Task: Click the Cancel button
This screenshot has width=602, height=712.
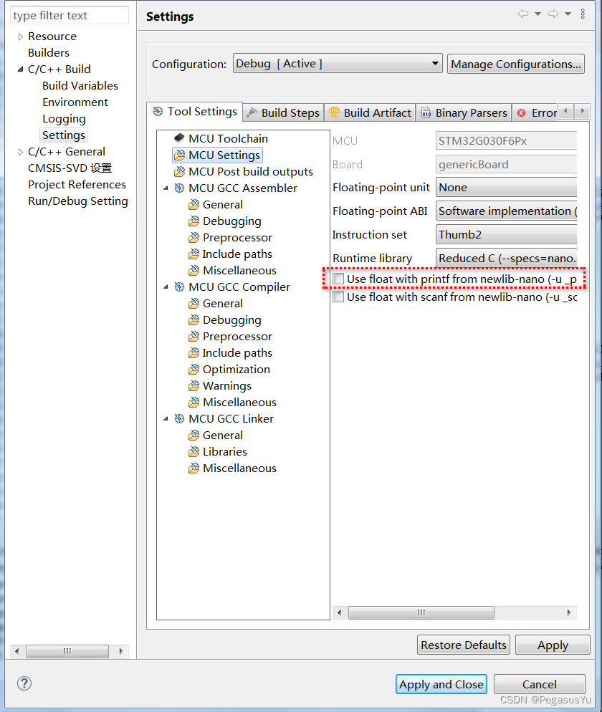Action: click(x=540, y=684)
